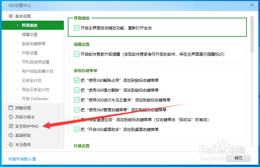Image resolution: width=260 pixels, height=167 pixels.
Task: Select 界面缩放 in the sidebar
Action: click(33, 25)
